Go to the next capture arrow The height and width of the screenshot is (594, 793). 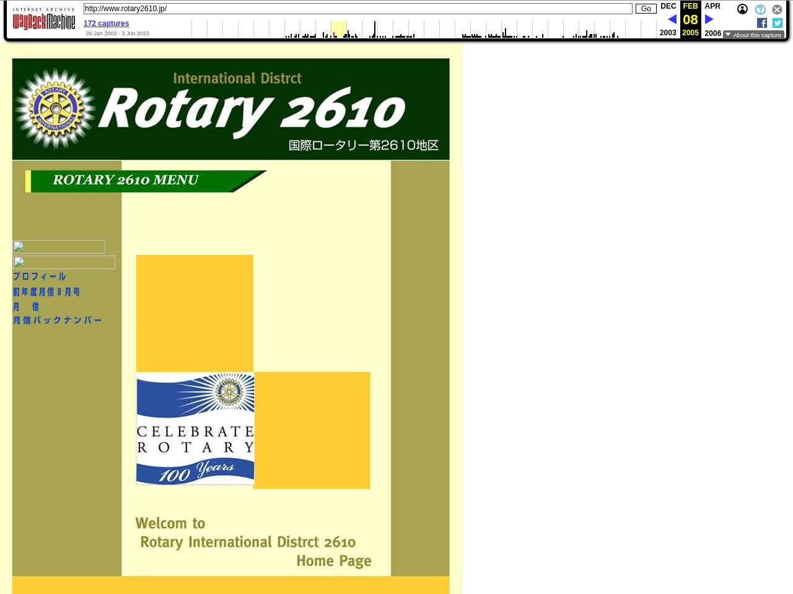(709, 20)
